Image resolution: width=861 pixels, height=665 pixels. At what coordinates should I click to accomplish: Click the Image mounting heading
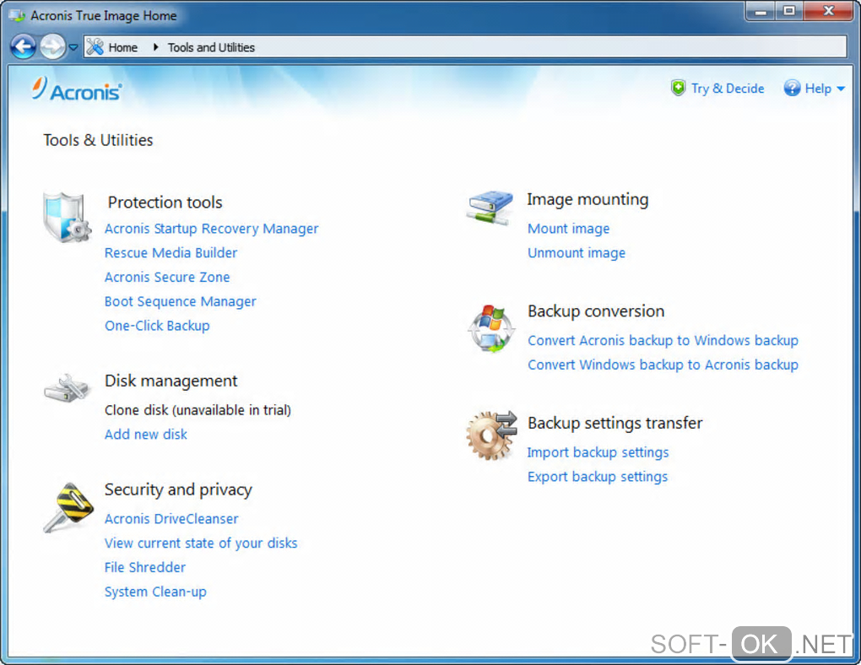(588, 199)
